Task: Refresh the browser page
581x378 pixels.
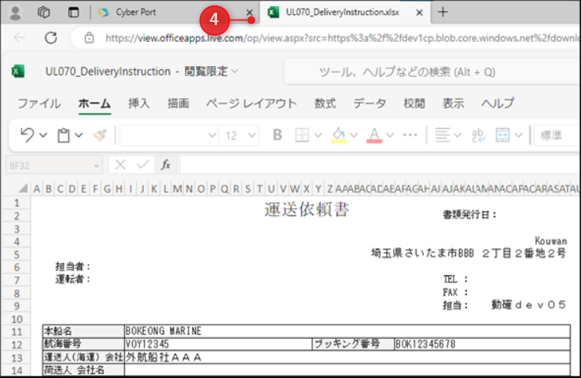Action: click(x=51, y=37)
